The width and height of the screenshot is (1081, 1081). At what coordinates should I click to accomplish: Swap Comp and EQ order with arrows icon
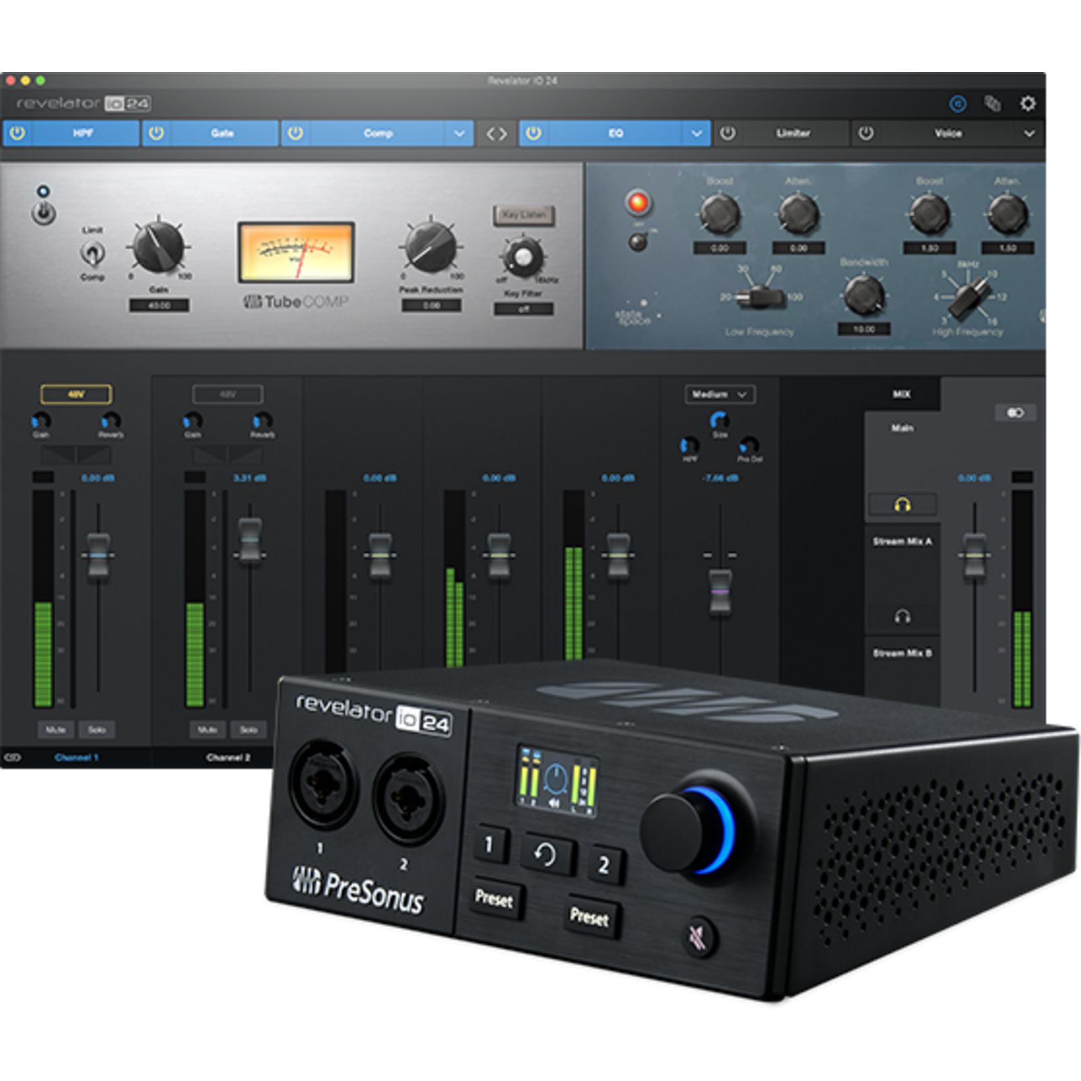point(496,133)
